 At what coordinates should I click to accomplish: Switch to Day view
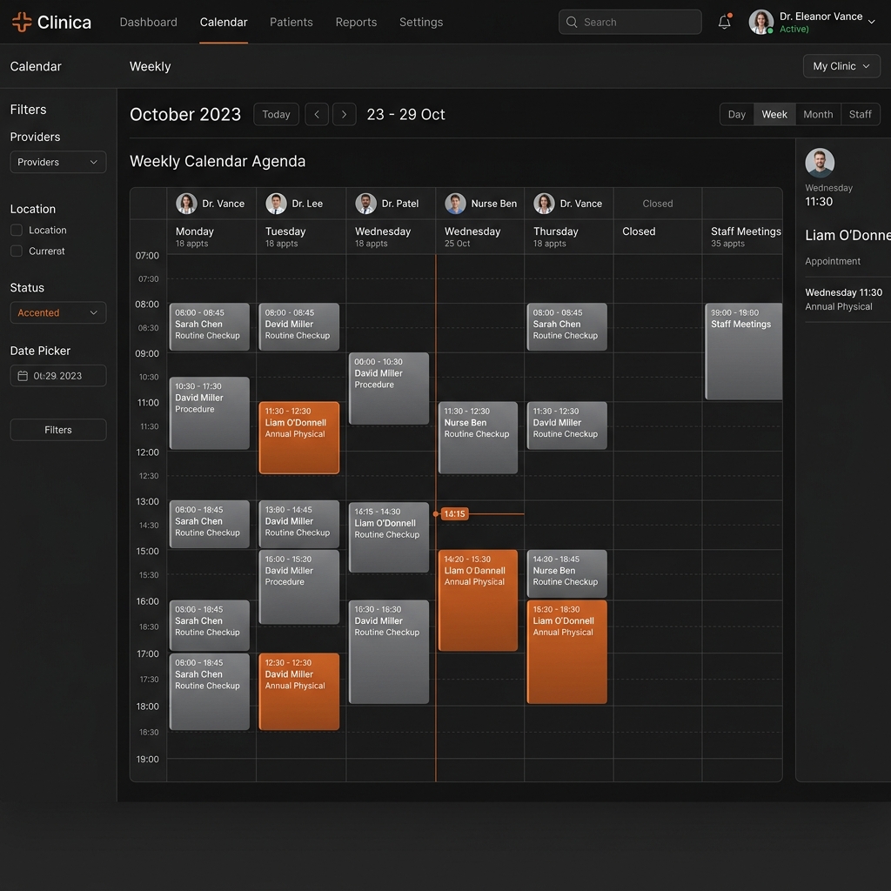736,114
